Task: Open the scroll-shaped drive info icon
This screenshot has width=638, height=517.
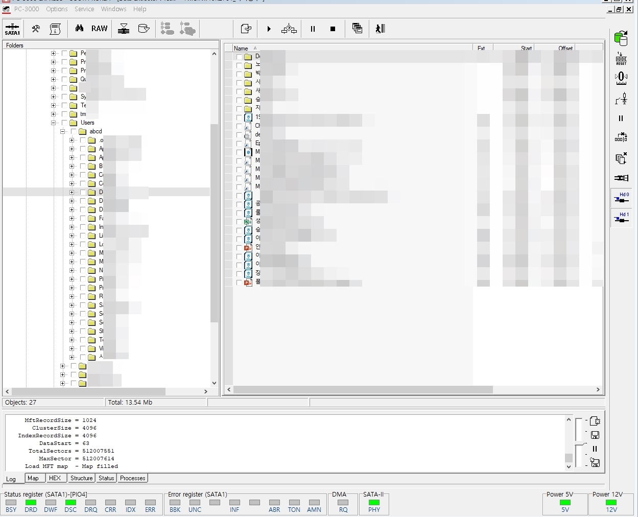Action: [x=55, y=29]
